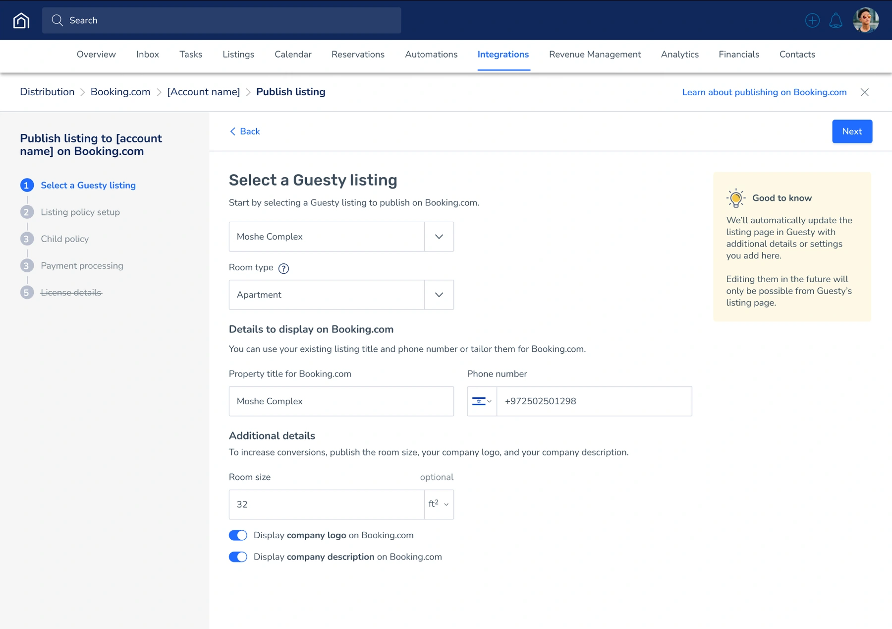Open the ft² unit dropdown
The width and height of the screenshot is (892, 629).
tap(439, 504)
